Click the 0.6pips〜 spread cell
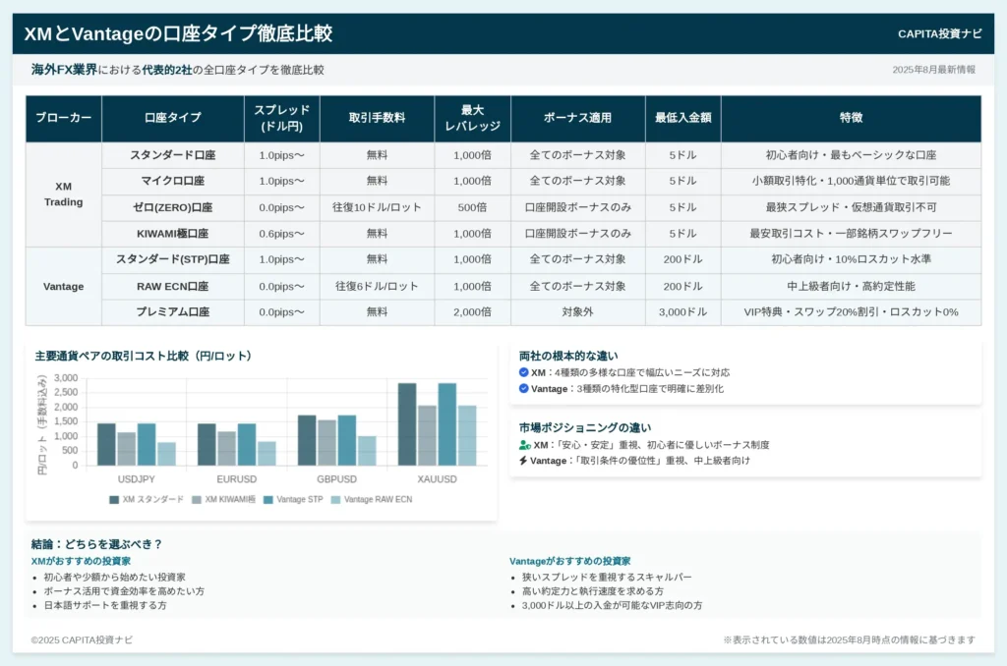Screen dimensions: 1007x666 pyautogui.click(x=282, y=234)
